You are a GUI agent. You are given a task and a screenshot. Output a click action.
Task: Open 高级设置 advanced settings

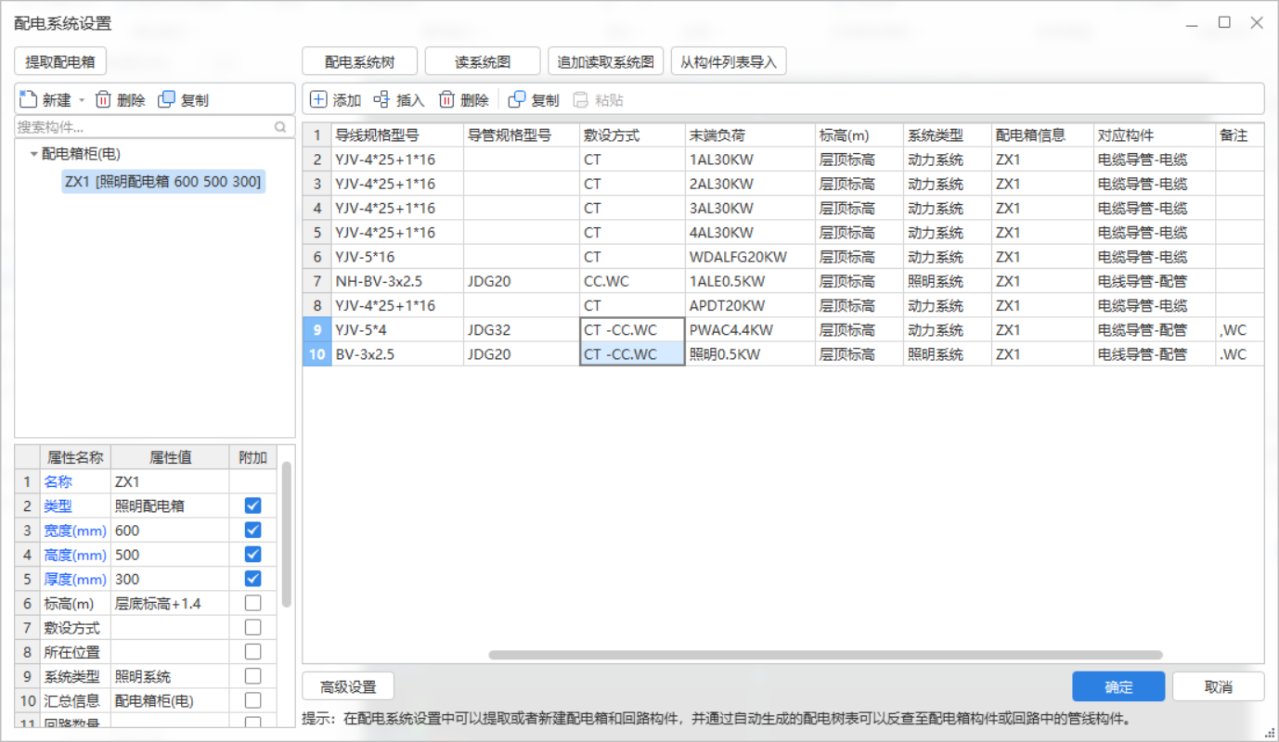click(x=348, y=686)
